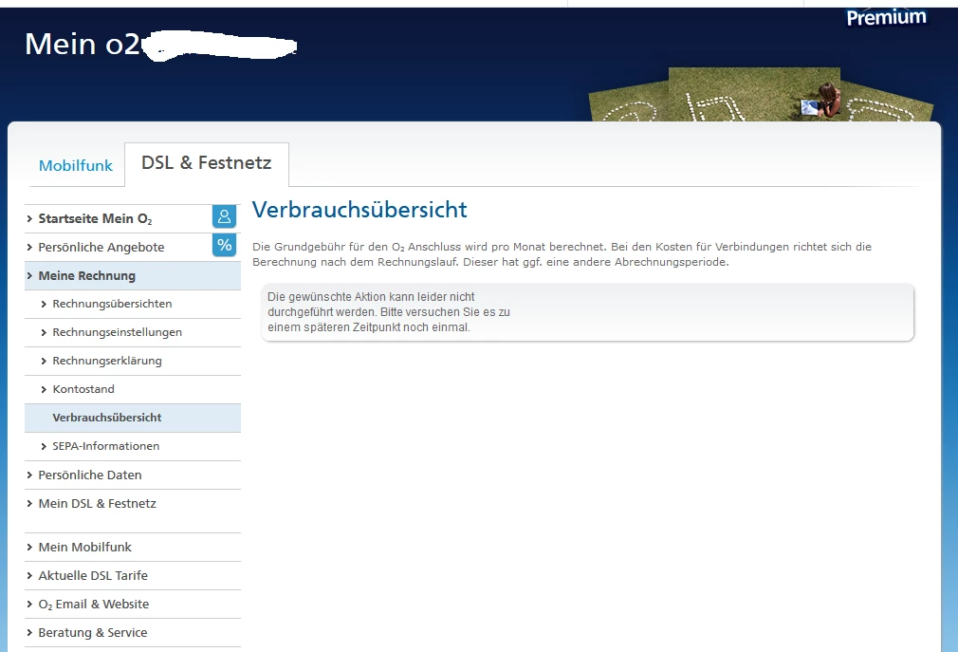Viewport: 958px width, 652px height.
Task: Select Meine Rechnung menu section
Action: [x=133, y=275]
